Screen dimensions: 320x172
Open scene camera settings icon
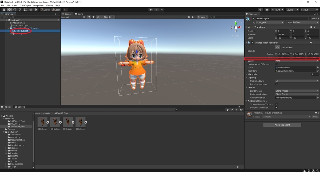[193, 17]
